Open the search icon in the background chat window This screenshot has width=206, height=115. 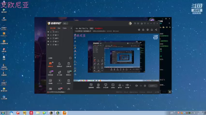[170, 27]
